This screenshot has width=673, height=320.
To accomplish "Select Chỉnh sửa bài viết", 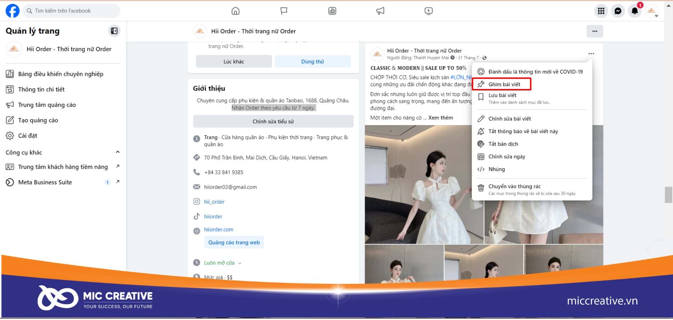I will click(x=532, y=118).
